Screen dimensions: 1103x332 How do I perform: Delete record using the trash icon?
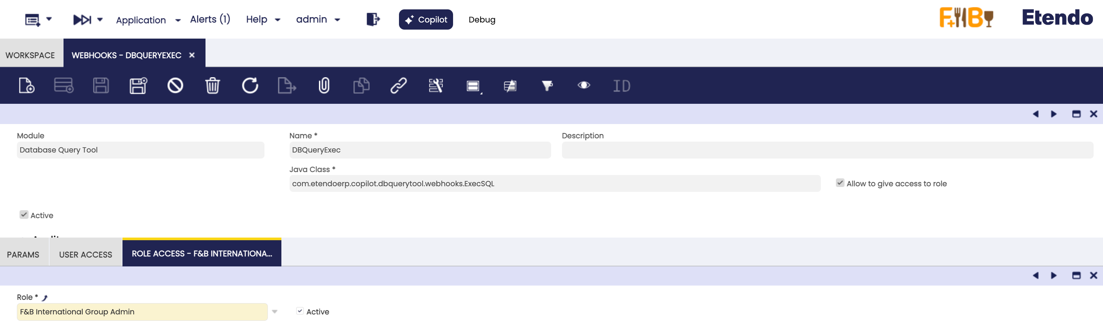212,85
